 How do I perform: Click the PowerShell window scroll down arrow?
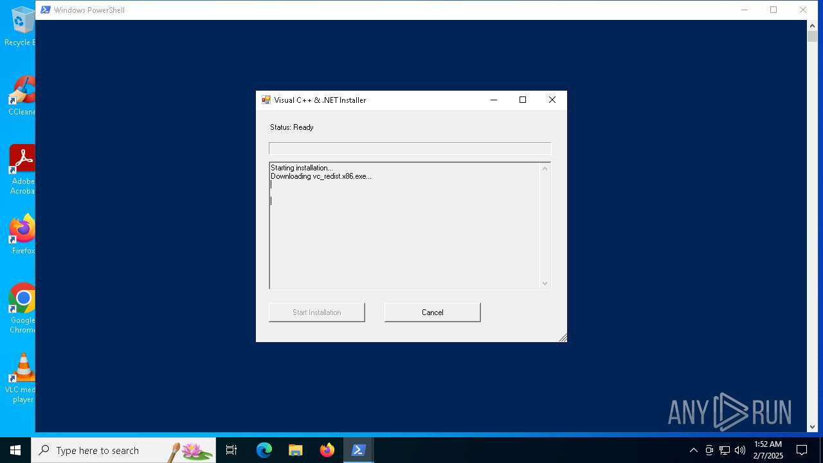pos(812,426)
